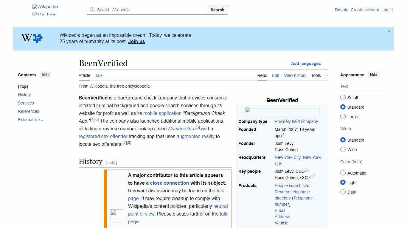Select the Light color radio button
Image resolution: width=407 pixels, height=228 pixels.
click(343, 183)
